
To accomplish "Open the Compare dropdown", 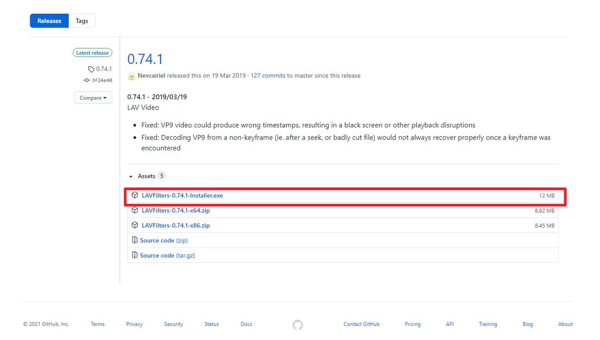I will tap(93, 98).
